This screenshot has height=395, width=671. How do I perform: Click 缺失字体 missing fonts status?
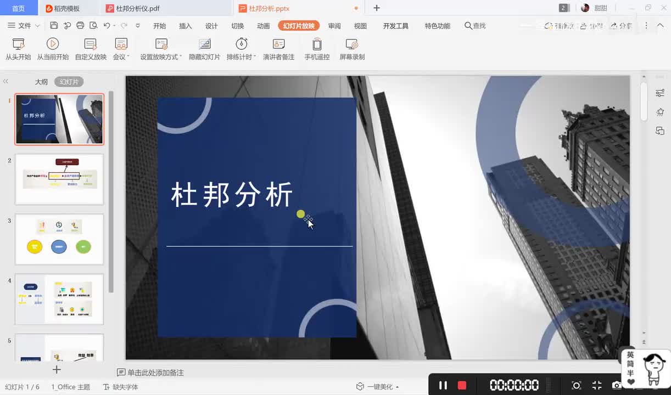(121, 387)
